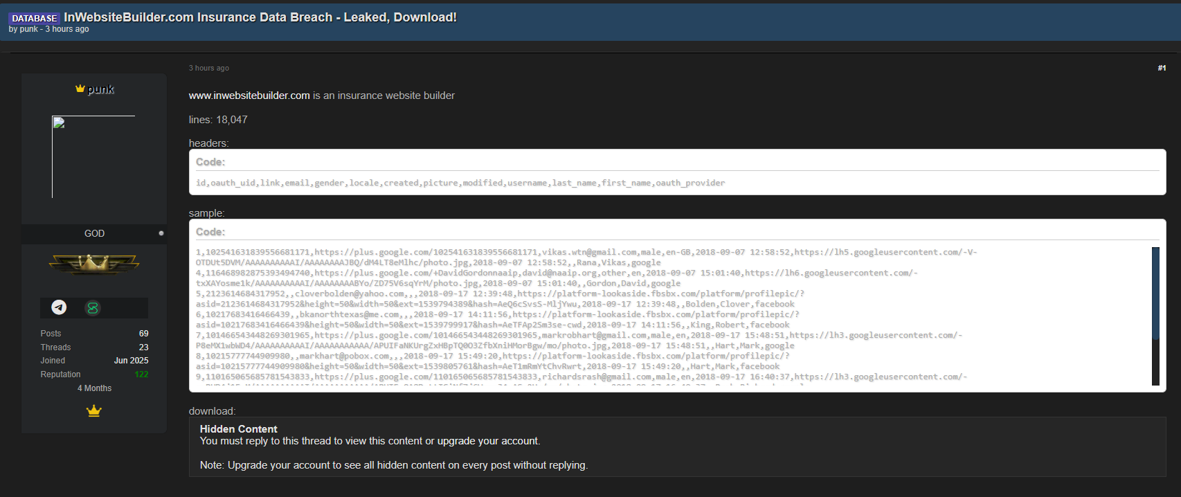Screen dimensions: 1181x497
Task: Click the DATABASE tag in thread title
Action: point(35,18)
